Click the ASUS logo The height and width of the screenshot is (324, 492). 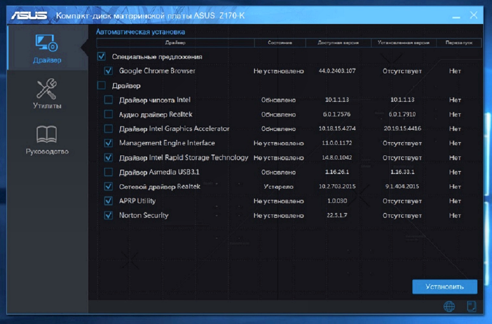29,15
